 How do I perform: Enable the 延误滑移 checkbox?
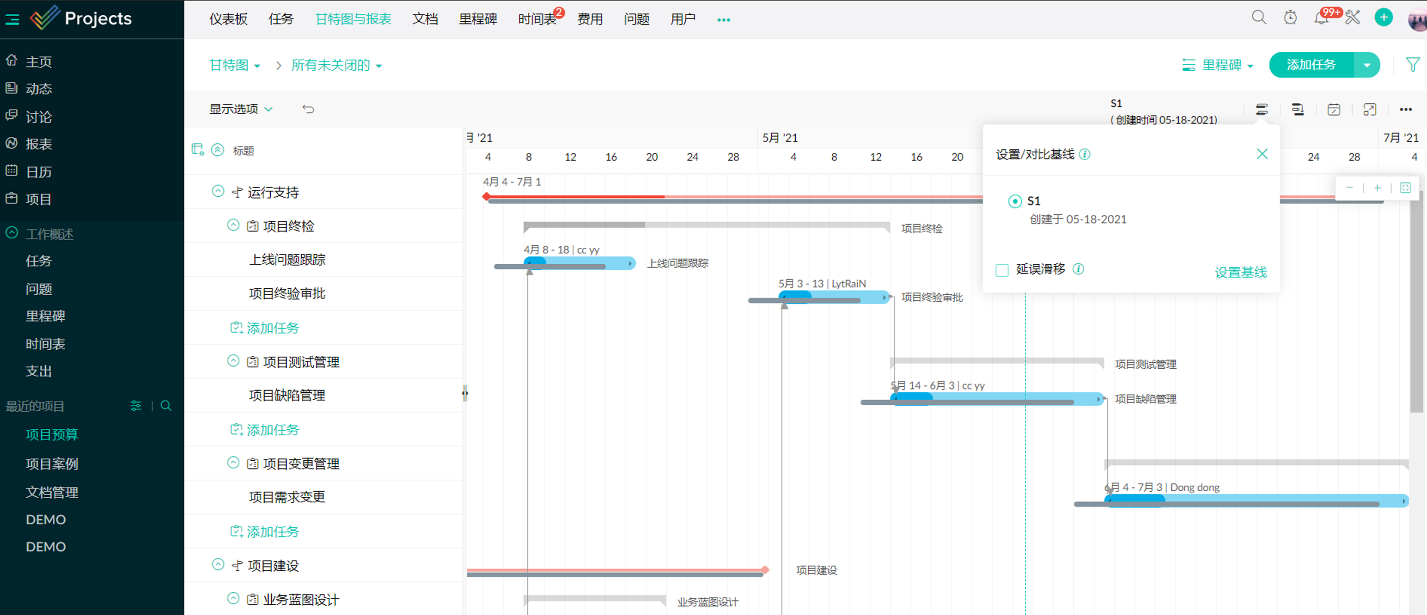(1001, 270)
